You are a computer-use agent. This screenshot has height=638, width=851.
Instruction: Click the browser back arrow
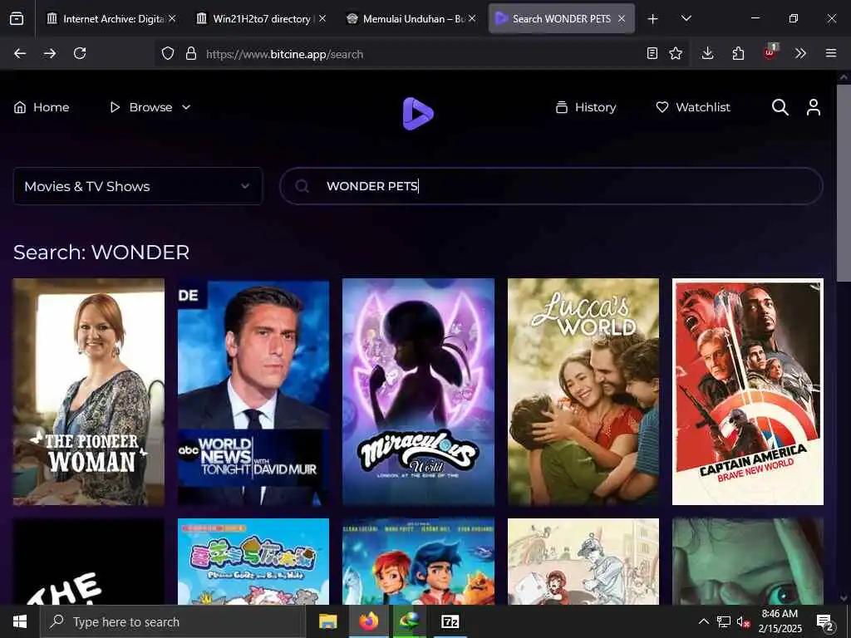[20, 53]
